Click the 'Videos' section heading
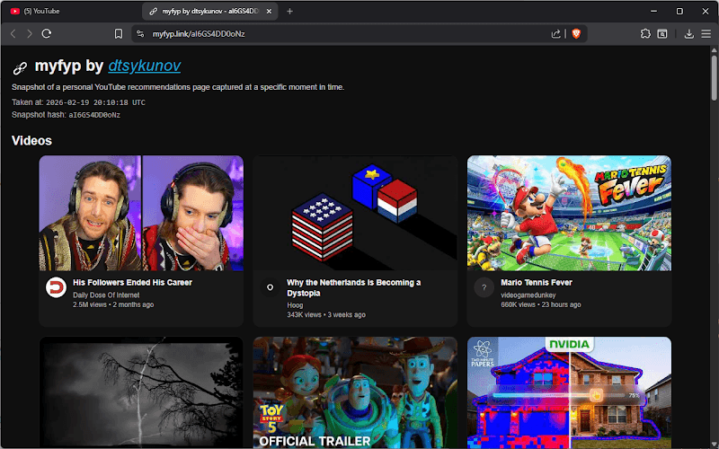The width and height of the screenshot is (719, 449). tap(31, 141)
